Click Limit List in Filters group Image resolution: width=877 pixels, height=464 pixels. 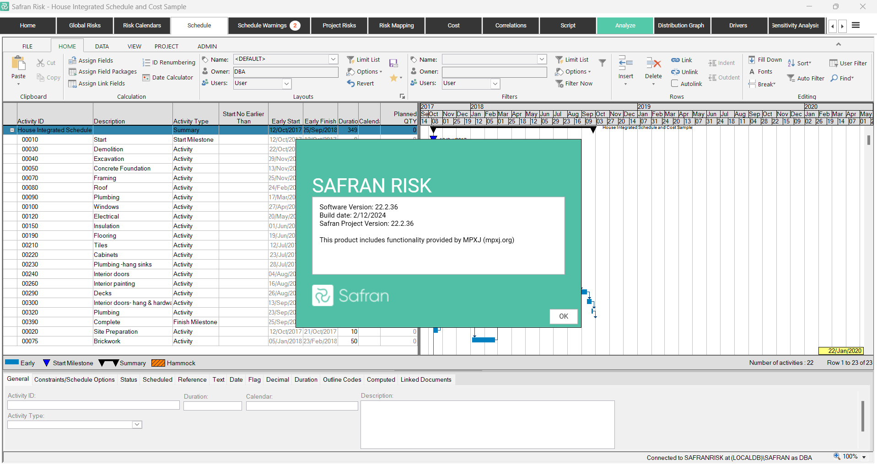572,60
